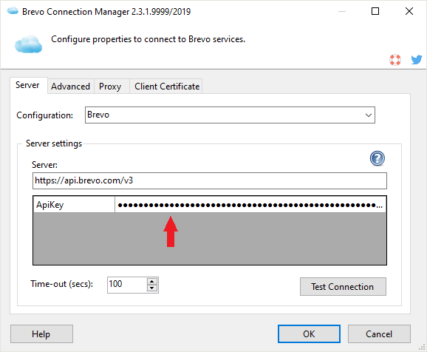Click the Test Connection button
Image resolution: width=427 pixels, height=352 pixels.
[343, 287]
